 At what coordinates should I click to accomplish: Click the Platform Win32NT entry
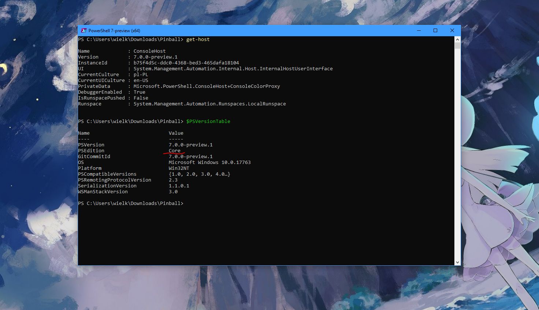tap(179, 168)
